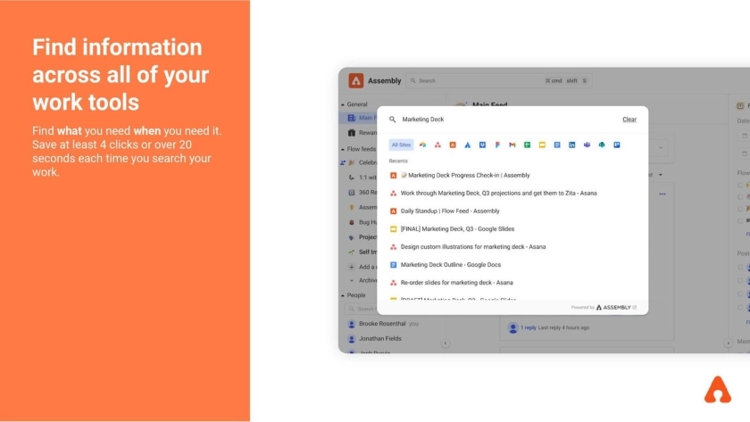
Task: Collapse the People sidebar section
Action: (x=343, y=295)
